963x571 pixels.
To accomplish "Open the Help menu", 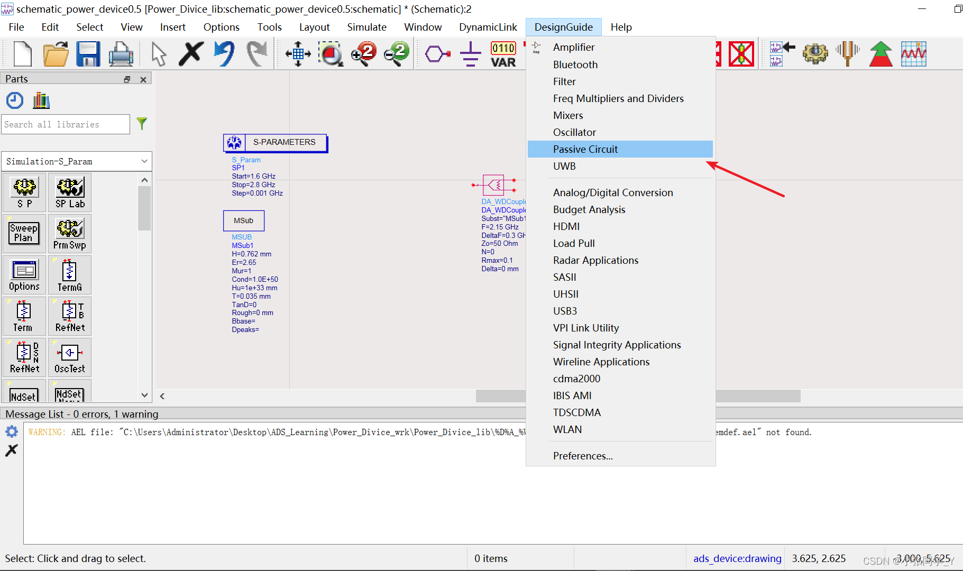I will [621, 27].
